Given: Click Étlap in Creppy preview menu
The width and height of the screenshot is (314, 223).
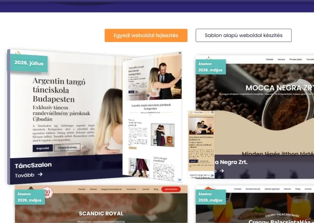Looking at the screenshot, I should coord(298,189).
